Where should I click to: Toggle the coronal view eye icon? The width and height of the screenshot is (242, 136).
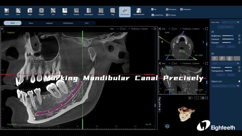160,63
